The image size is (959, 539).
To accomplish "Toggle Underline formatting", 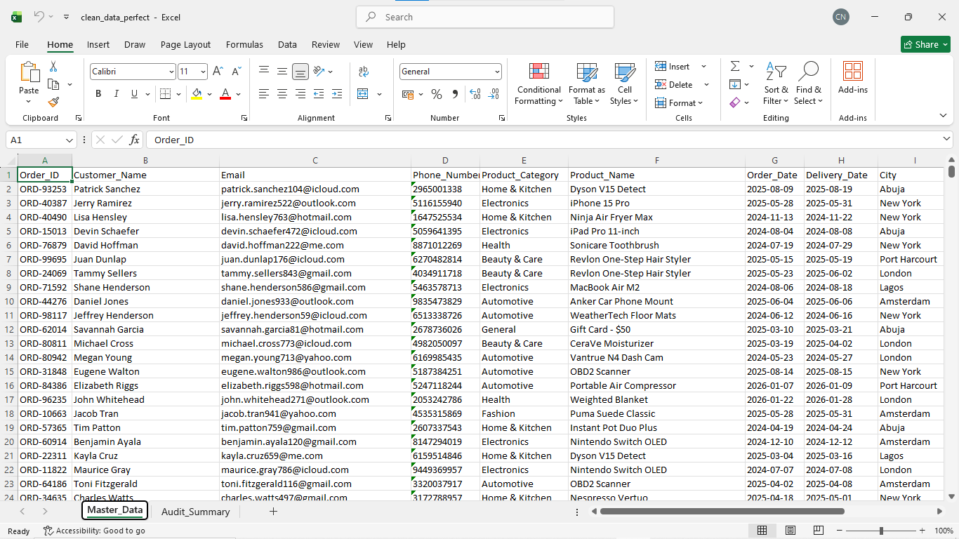I will tap(134, 94).
